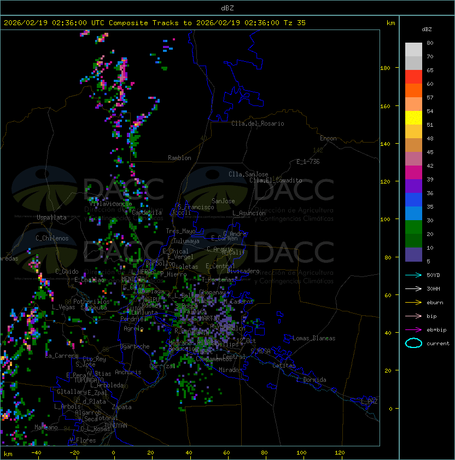Image resolution: width=455 pixels, height=460 pixels.
Task: Choose the 10 dBZ slate purple swatch
Action: 413,255
